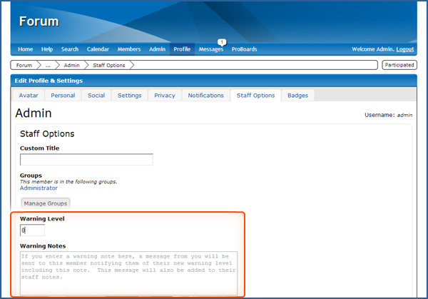Switch to the Badges tab

297,96
